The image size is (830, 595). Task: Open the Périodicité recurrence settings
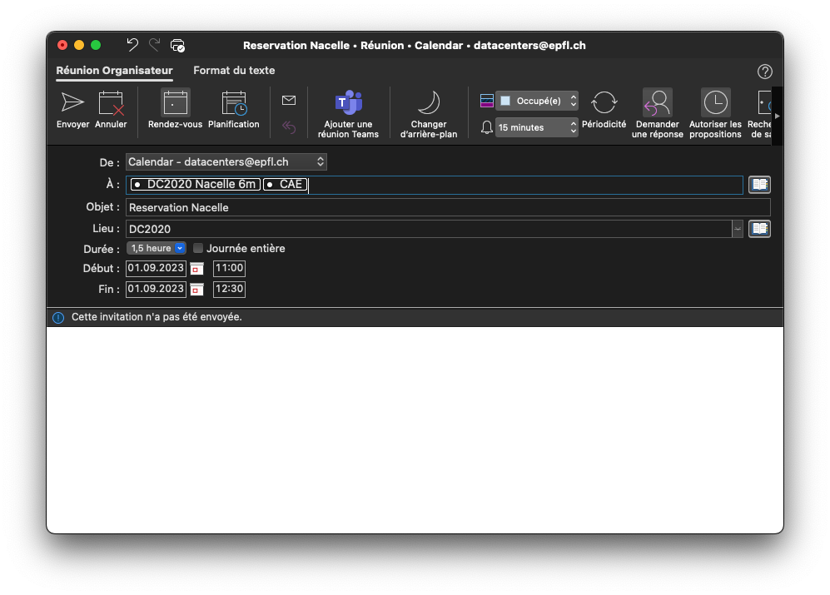(x=604, y=103)
